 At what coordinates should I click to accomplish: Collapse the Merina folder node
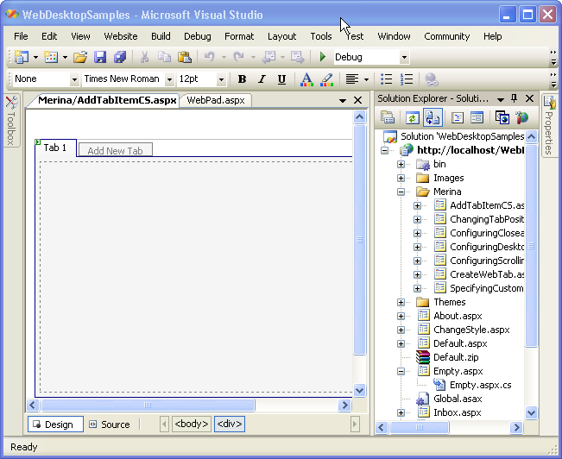point(401,192)
